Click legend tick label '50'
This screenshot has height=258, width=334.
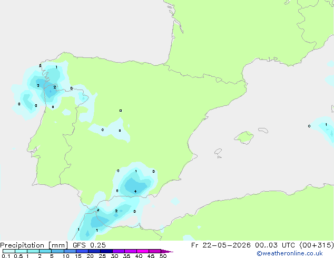[163, 256]
